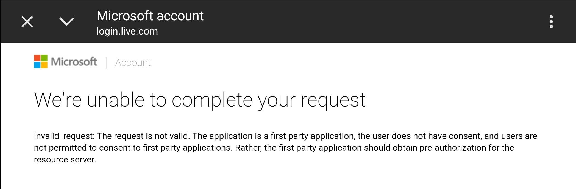
Task: Click the Microsoft four-square logo
Action: pos(41,61)
